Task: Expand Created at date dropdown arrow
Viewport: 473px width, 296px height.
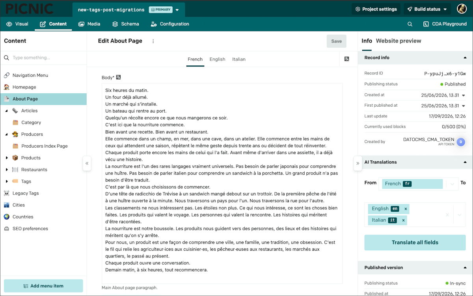Action: point(464,95)
